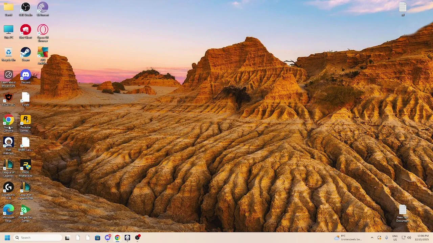This screenshot has height=243, width=433.
Task: Launch the OBS Studio desktop shortcut
Action: tap(26, 9)
